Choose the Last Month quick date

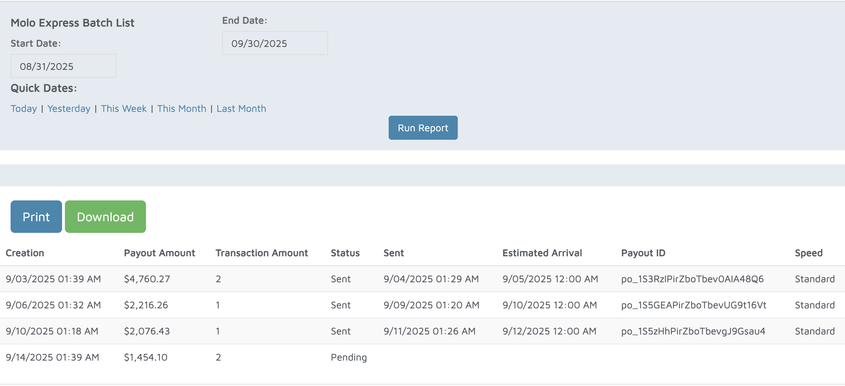[x=241, y=109]
